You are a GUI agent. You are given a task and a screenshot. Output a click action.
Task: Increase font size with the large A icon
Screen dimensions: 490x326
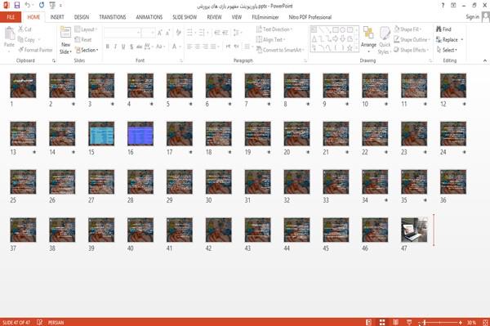point(160,33)
